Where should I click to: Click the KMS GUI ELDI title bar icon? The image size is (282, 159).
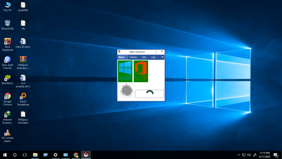[x=119, y=52]
